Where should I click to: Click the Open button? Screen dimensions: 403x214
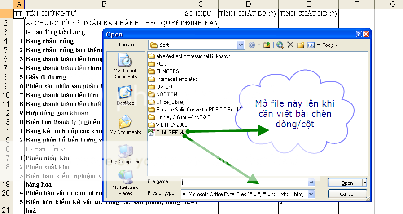pos(346,183)
